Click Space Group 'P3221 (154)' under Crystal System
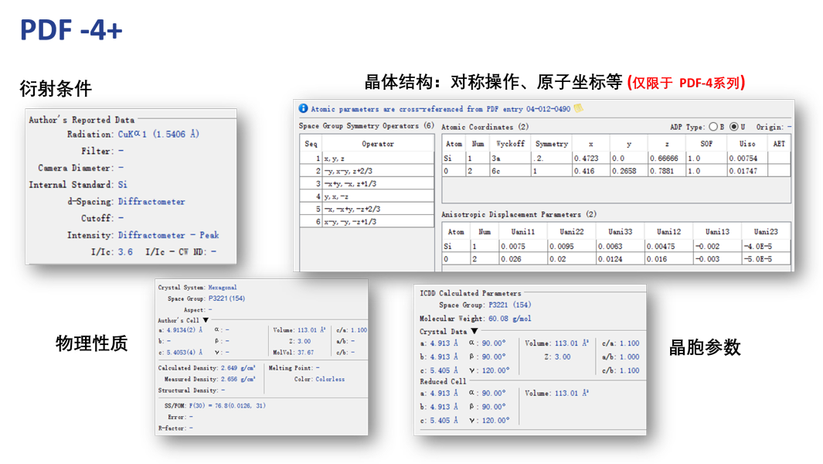The height and width of the screenshot is (464, 823). [x=226, y=299]
